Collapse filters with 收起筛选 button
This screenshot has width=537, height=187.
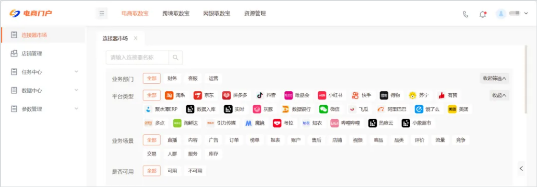[x=494, y=78]
